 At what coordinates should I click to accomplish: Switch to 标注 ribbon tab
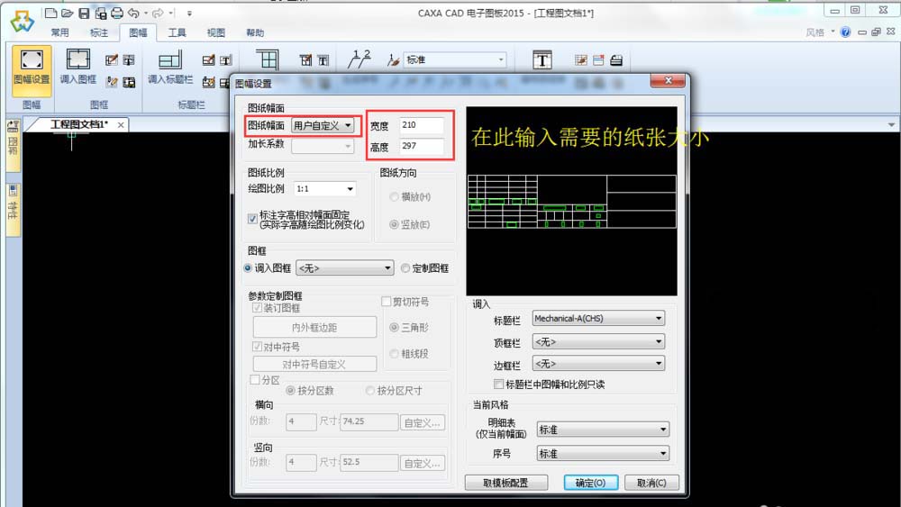point(99,32)
